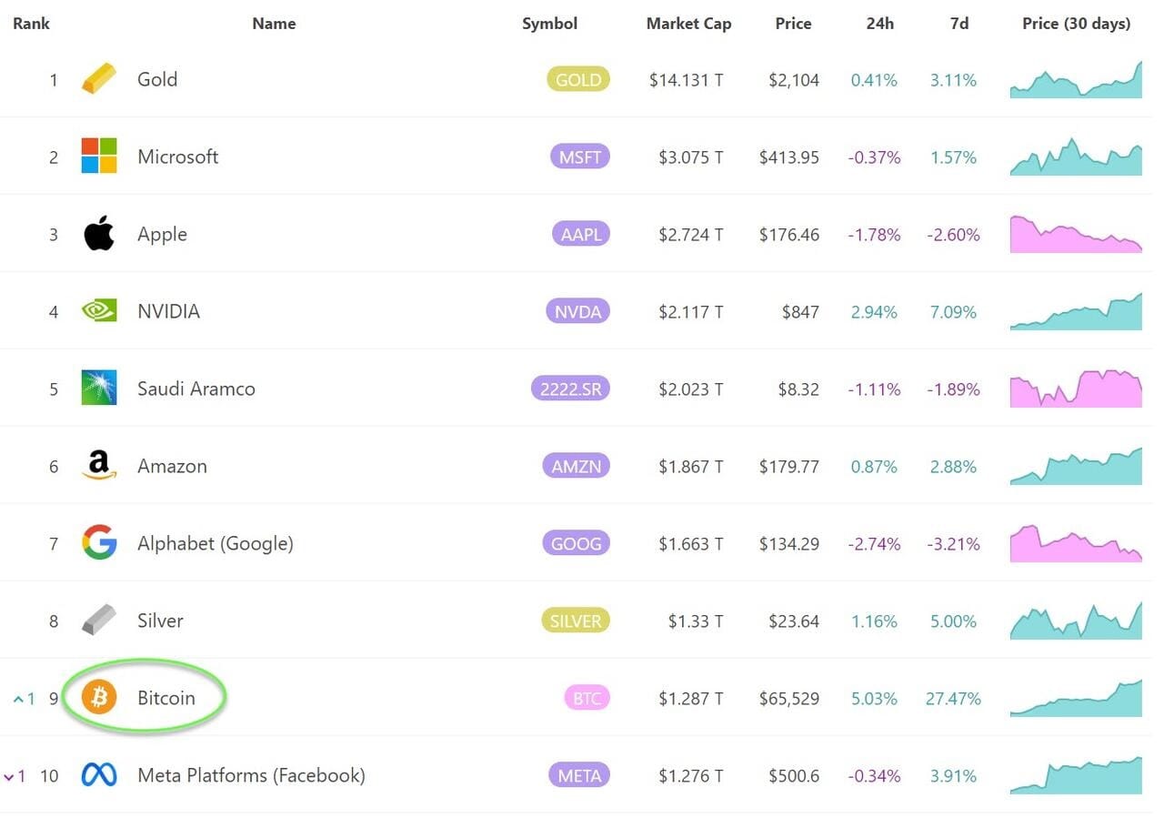1164x818 pixels.
Task: Click Gold's $14.131 T market cap
Action: [x=687, y=80]
